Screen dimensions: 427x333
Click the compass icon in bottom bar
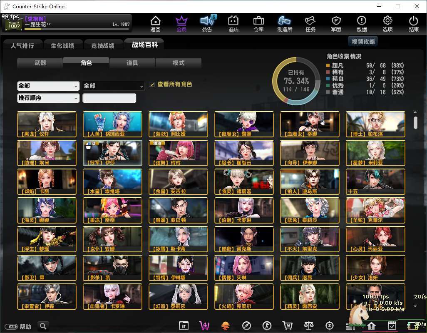tap(246, 326)
